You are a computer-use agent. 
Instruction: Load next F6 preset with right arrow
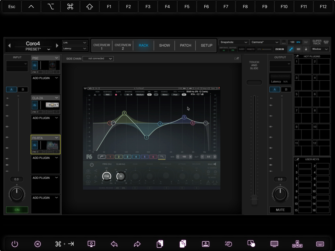pyautogui.click(x=190, y=88)
